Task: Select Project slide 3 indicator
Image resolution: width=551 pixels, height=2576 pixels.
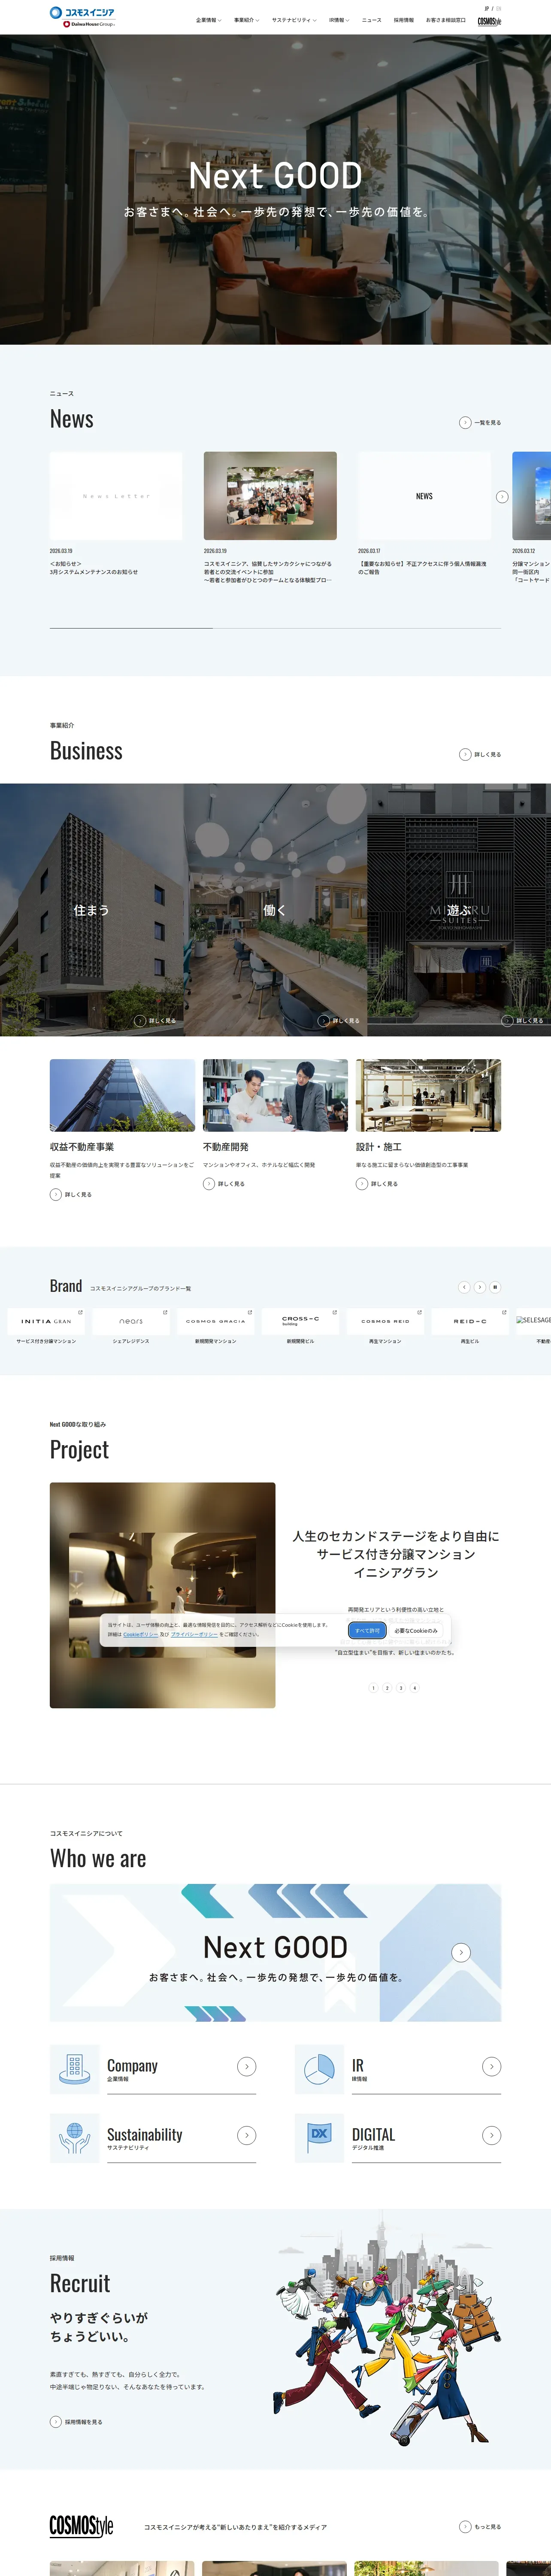Action: [401, 1688]
